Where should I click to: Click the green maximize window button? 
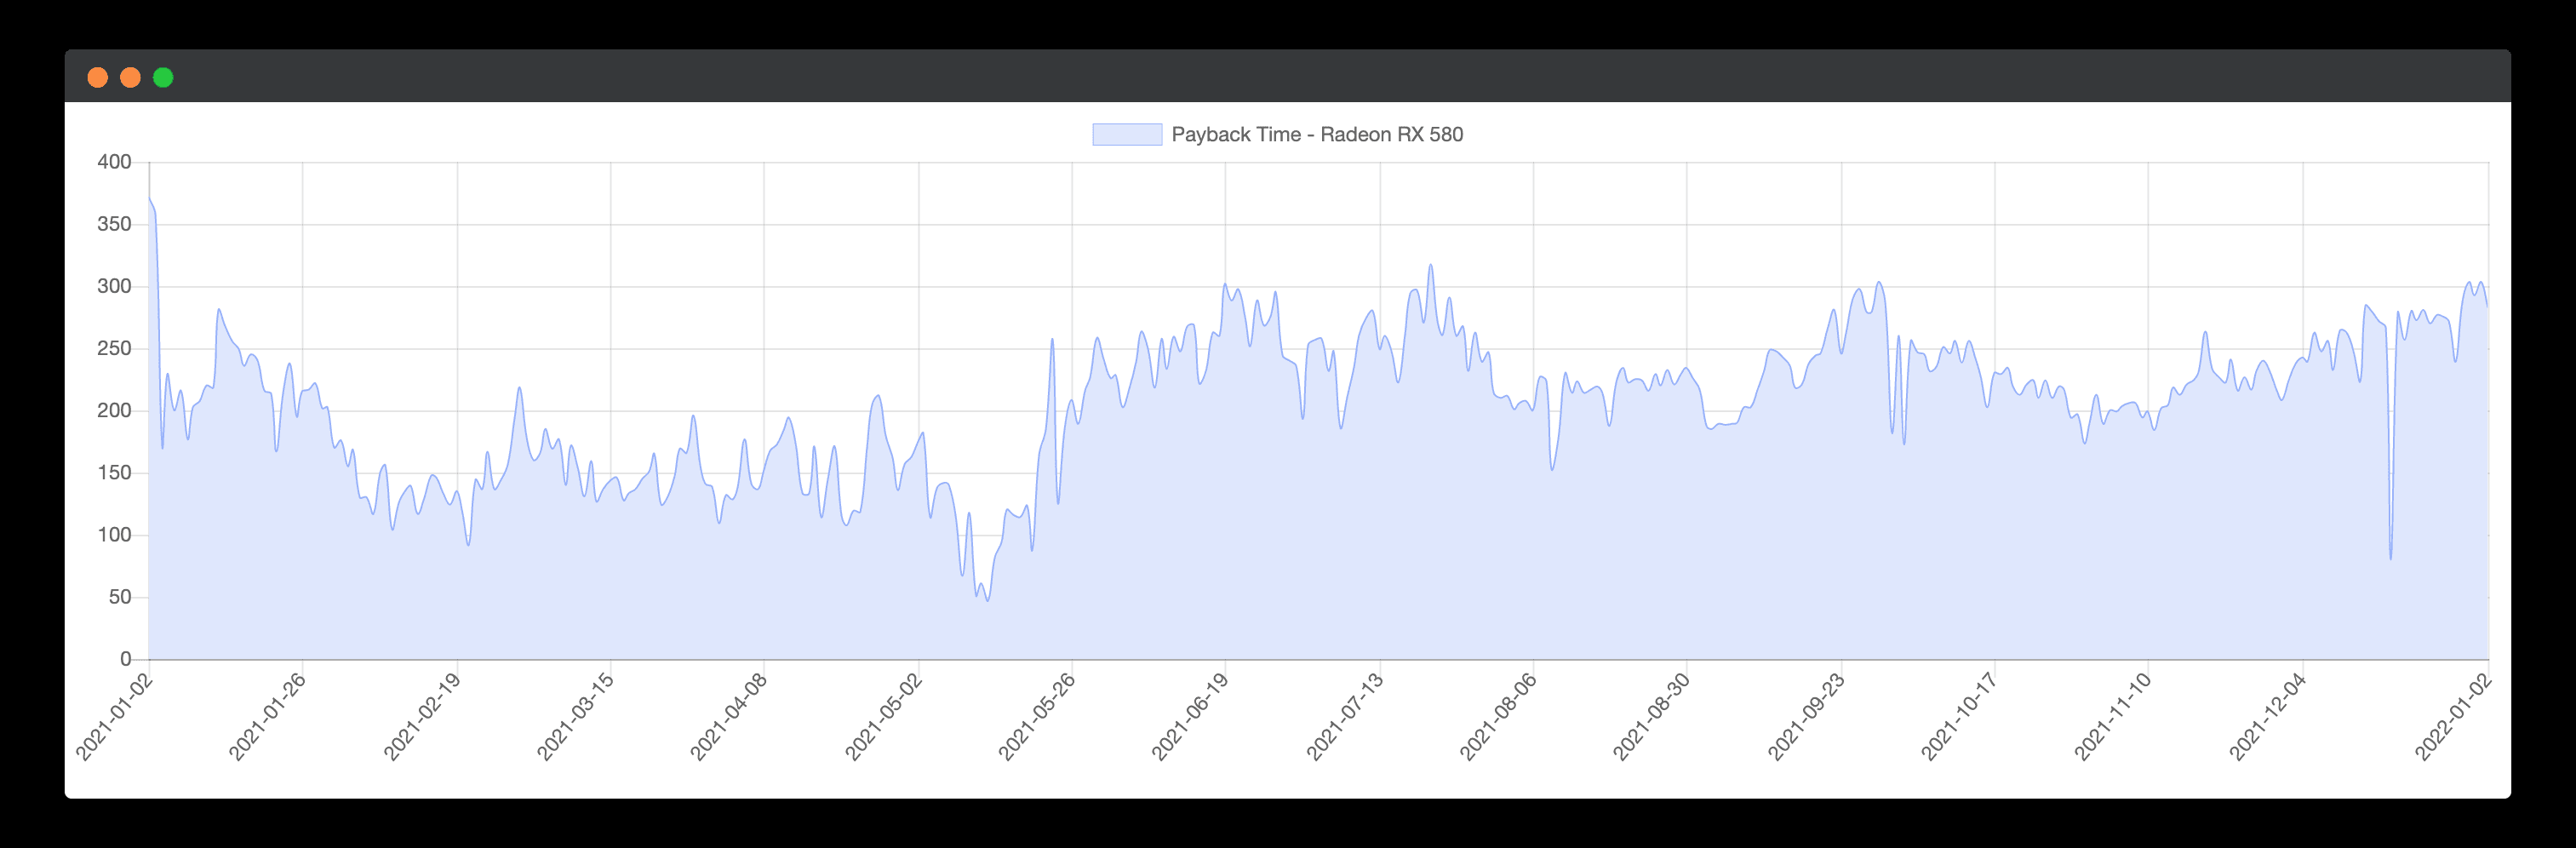163,78
